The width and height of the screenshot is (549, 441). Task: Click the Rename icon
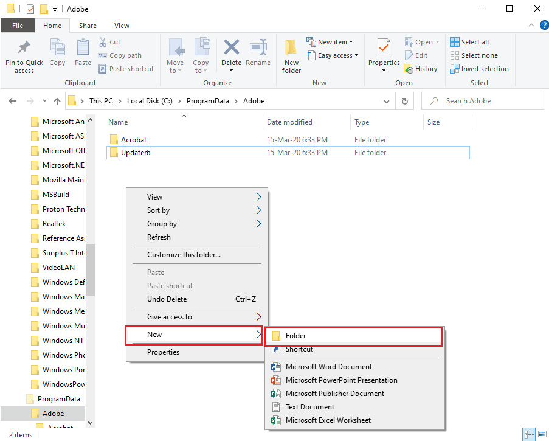coord(258,47)
